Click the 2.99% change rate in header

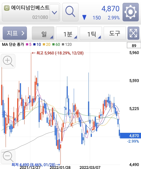pyautogui.click(x=114, y=18)
